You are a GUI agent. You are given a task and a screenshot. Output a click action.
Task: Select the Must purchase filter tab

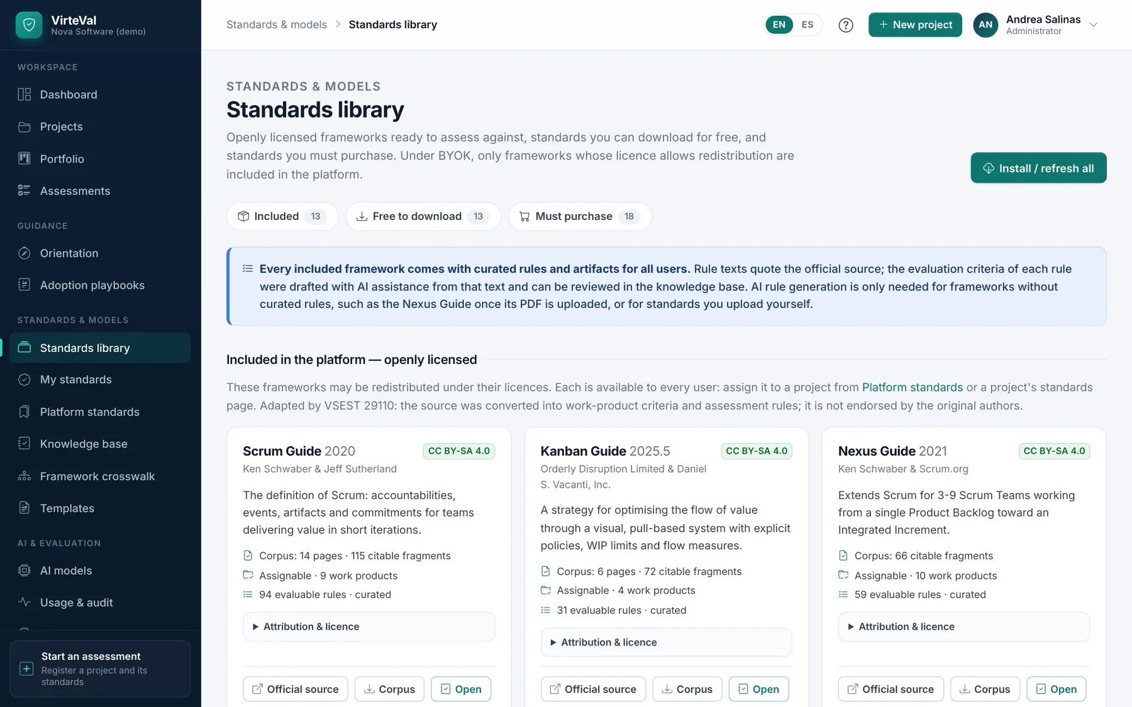(x=579, y=216)
